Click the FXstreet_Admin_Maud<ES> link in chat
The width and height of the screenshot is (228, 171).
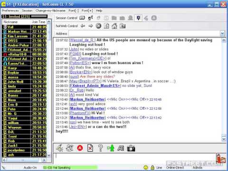click(95, 85)
